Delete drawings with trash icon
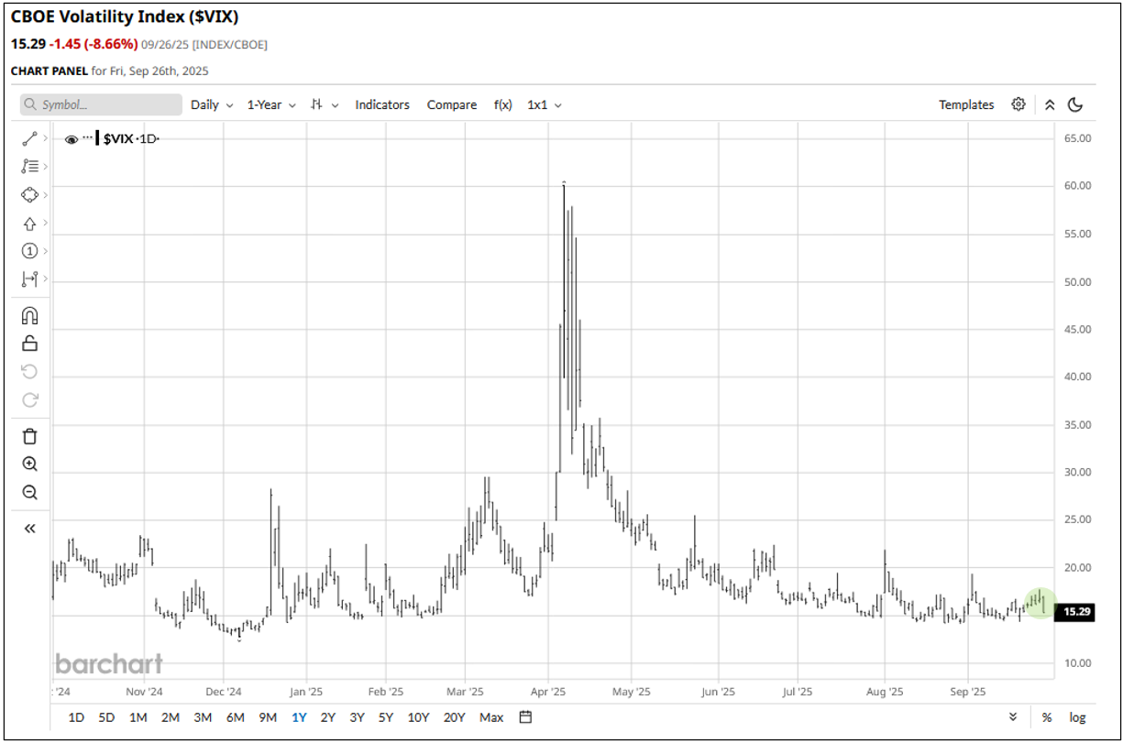 pos(29,436)
